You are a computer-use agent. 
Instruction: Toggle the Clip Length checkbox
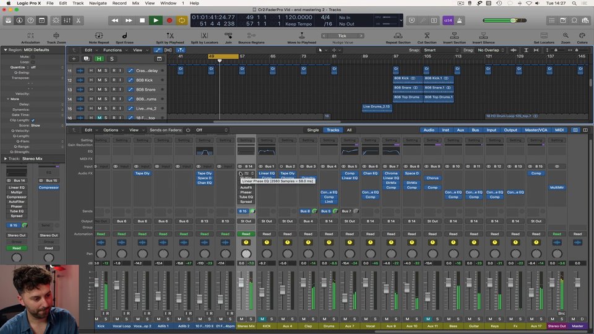pyautogui.click(x=33, y=120)
